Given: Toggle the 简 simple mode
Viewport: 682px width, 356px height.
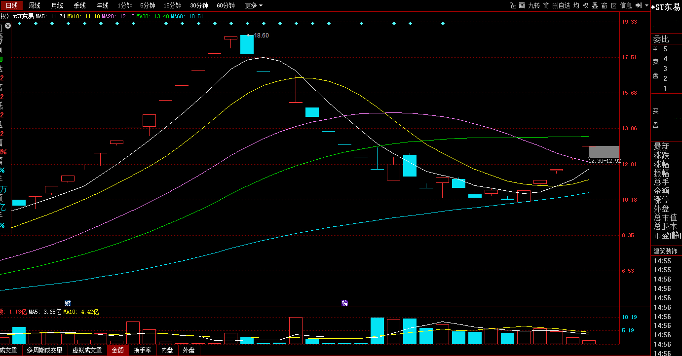Looking at the screenshot, I should [x=546, y=5].
